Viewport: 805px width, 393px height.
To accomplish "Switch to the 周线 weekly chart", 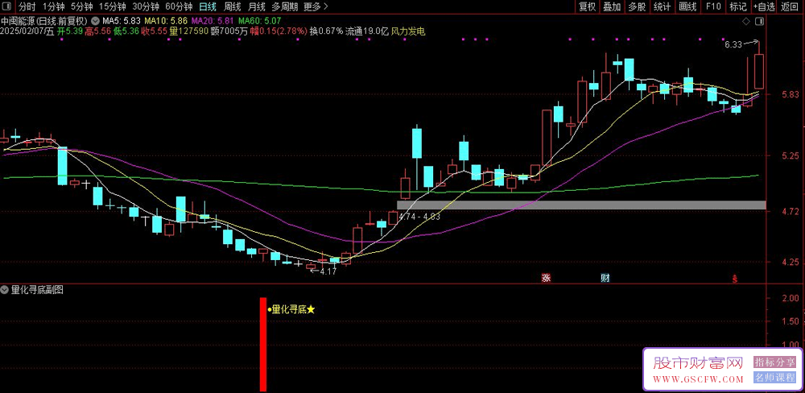I will [x=233, y=6].
